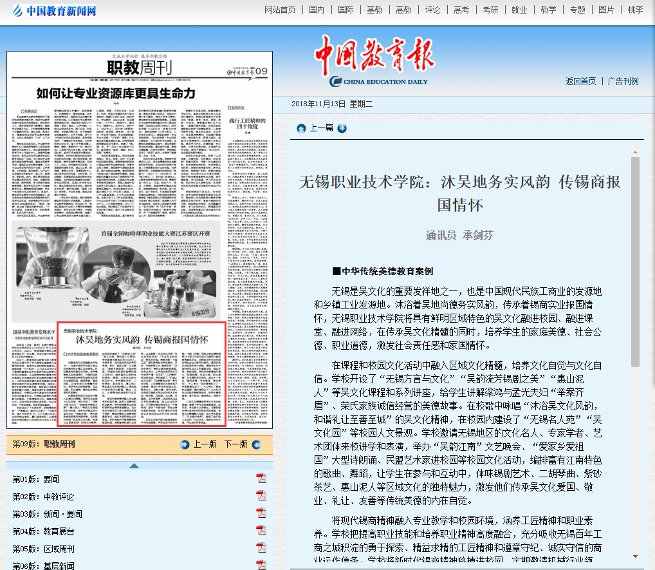Select 国际 in the top navigation bar
This screenshot has height=570, width=655.
(346, 10)
